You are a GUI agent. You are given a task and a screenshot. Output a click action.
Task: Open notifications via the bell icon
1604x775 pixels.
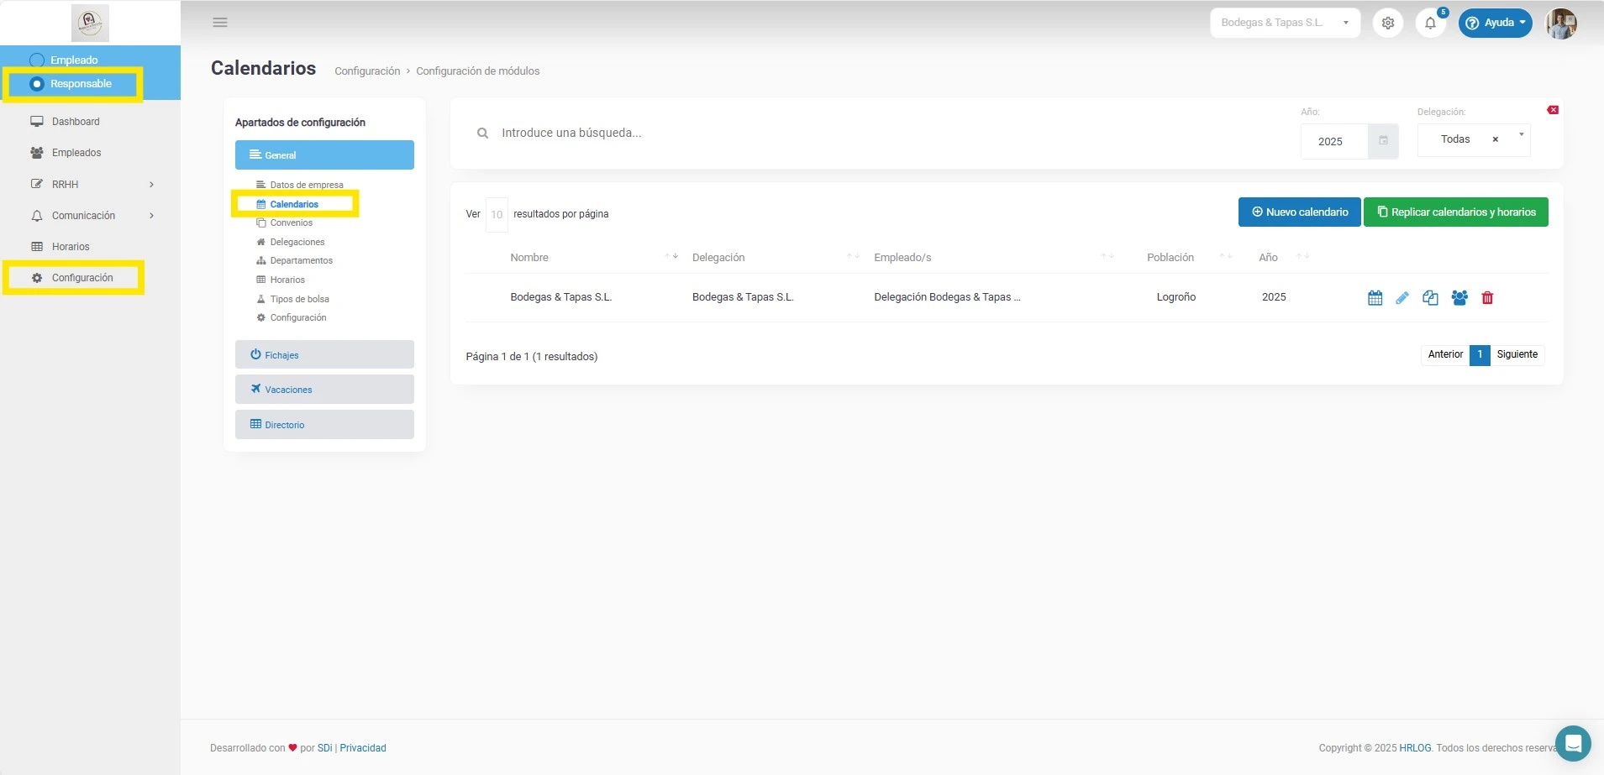click(1430, 23)
